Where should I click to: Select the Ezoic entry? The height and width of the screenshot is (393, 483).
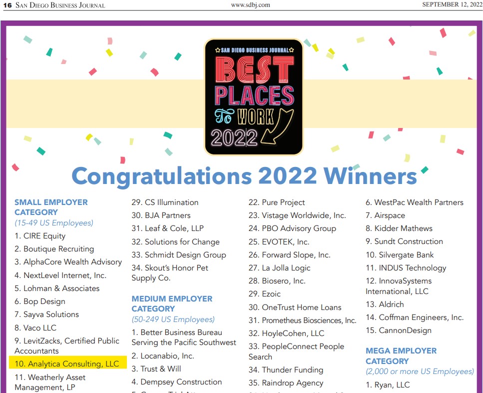(265, 294)
